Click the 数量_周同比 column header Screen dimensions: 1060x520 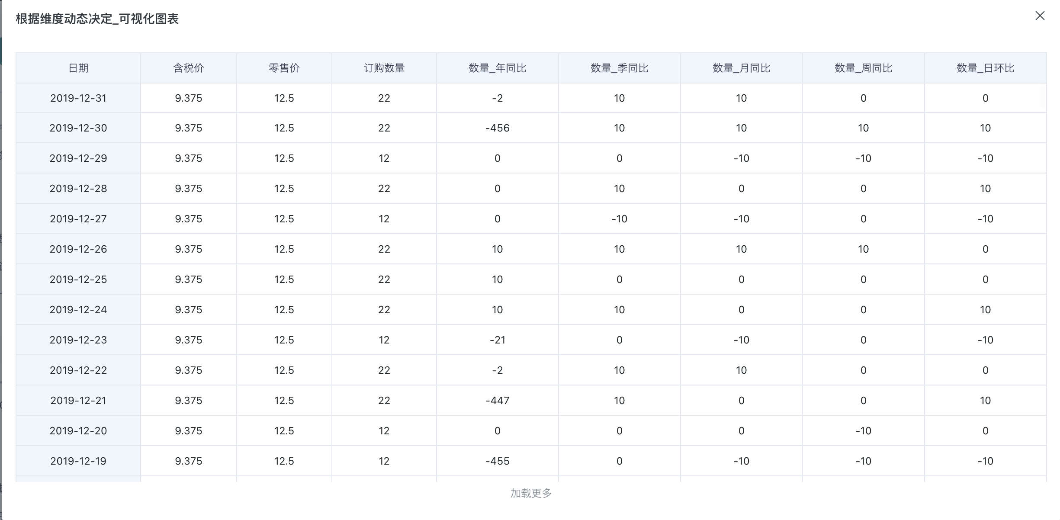point(864,68)
